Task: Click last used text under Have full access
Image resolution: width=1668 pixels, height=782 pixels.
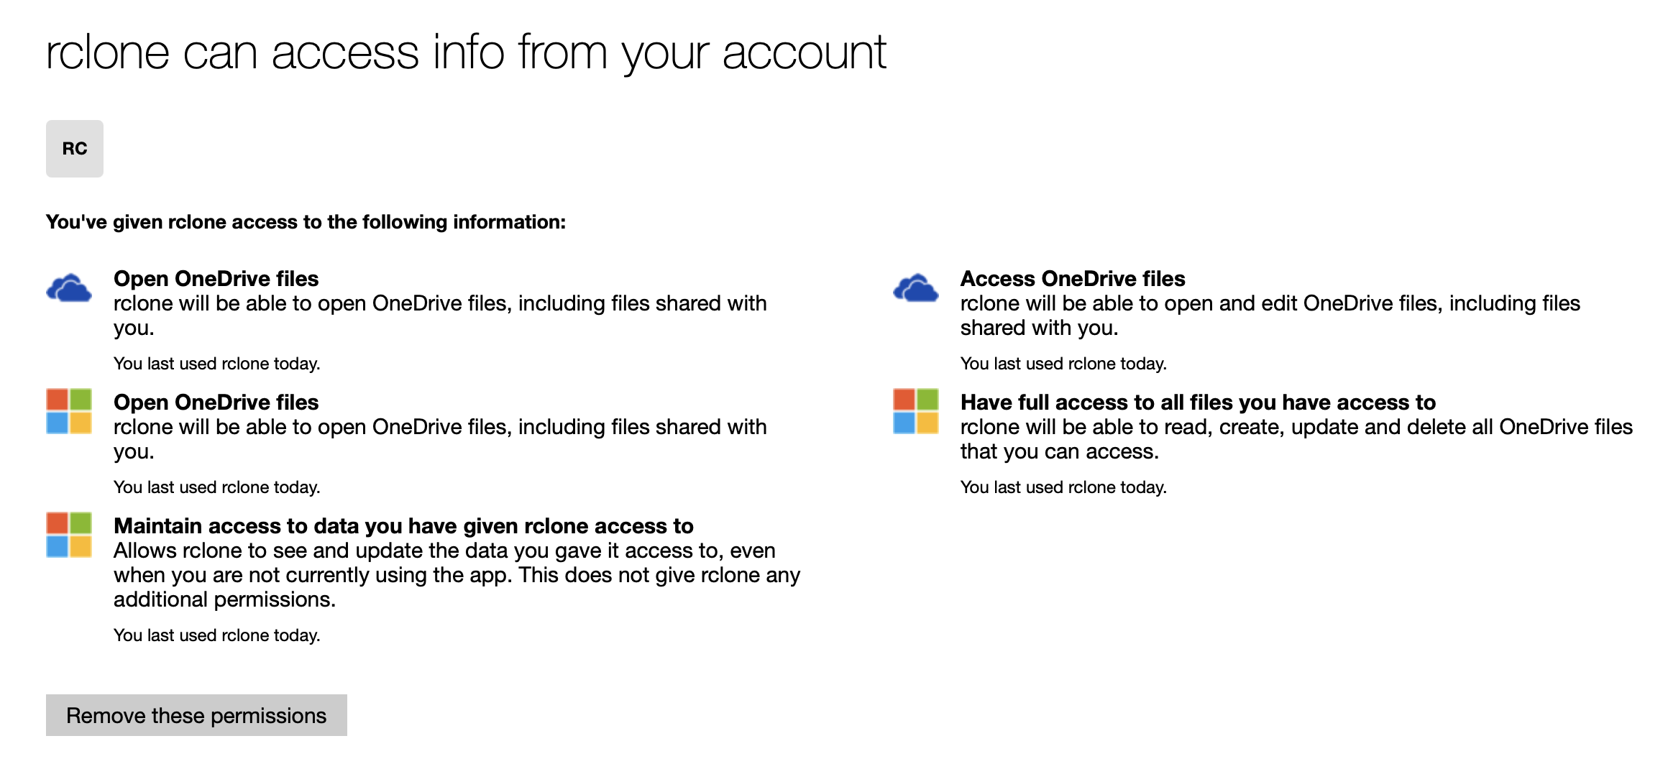Action: [x=1063, y=487]
